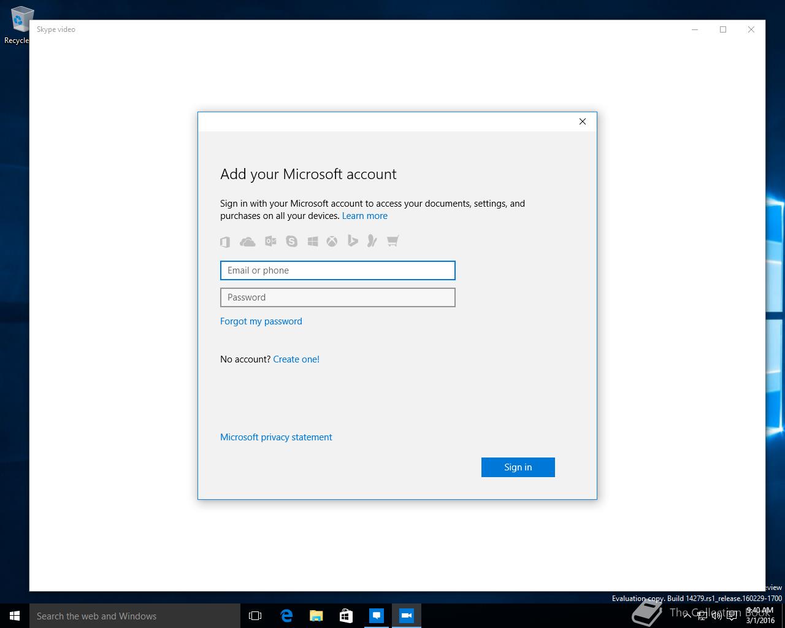Close the Add your Microsoft account dialog
Viewport: 785px width, 628px height.
pos(583,121)
